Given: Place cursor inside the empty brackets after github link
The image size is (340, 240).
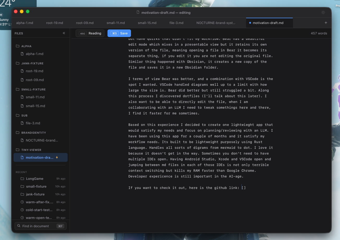Looking at the screenshot, I should (x=244, y=188).
